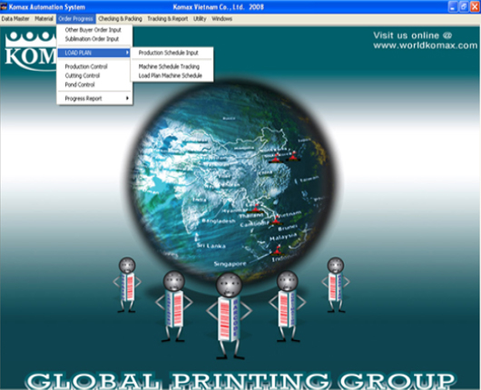This screenshot has height=390, width=481.
Task: Click the www.worldkomax.com link
Action: 425,45
